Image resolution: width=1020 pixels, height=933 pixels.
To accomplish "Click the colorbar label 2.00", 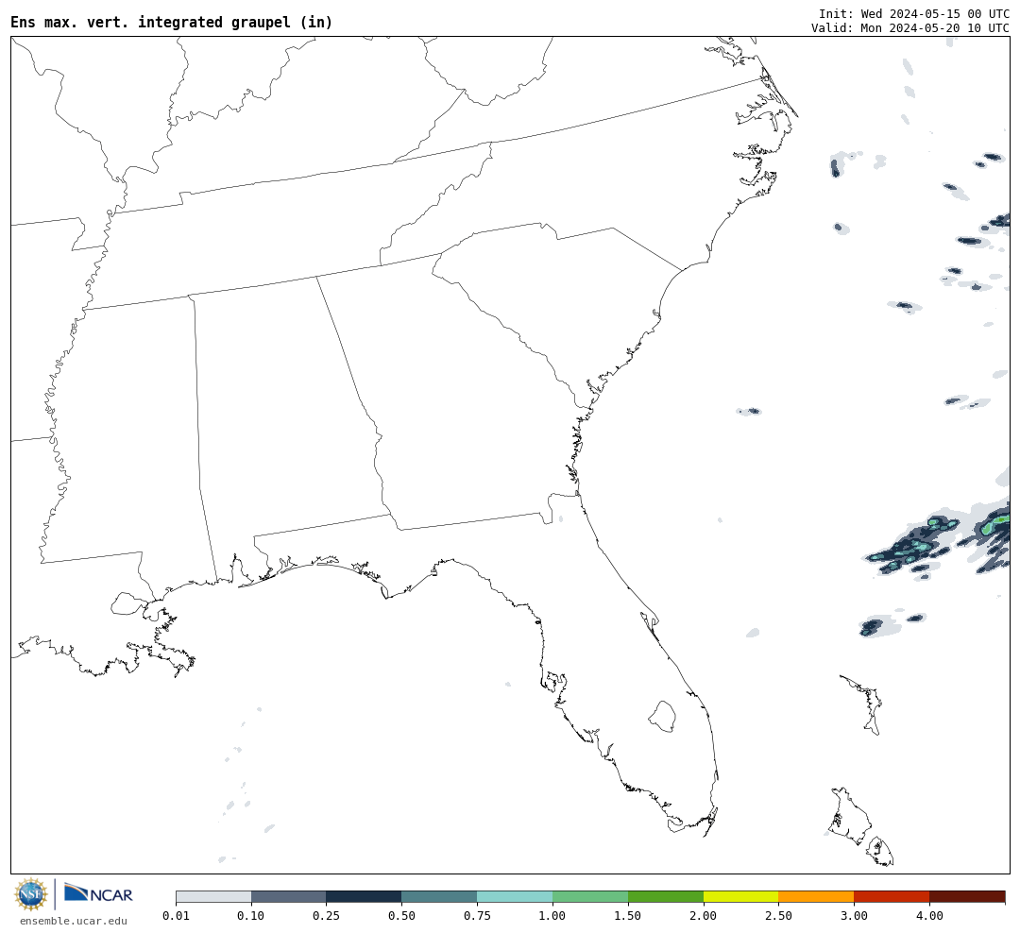I will click(x=704, y=916).
